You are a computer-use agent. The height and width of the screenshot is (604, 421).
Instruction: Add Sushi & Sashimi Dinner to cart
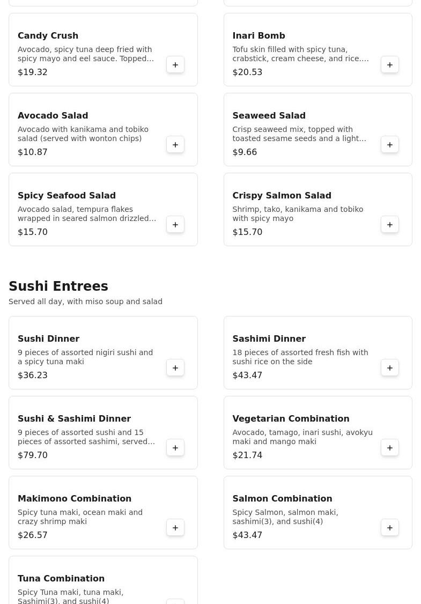[x=175, y=447]
